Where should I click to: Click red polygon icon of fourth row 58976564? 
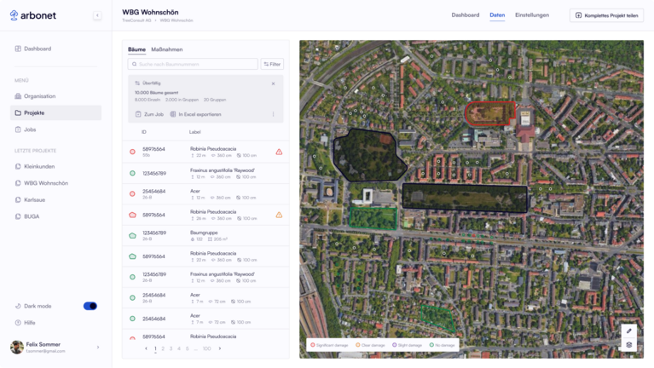click(132, 215)
